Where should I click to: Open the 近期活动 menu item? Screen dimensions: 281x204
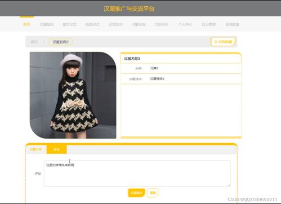coord(115,24)
